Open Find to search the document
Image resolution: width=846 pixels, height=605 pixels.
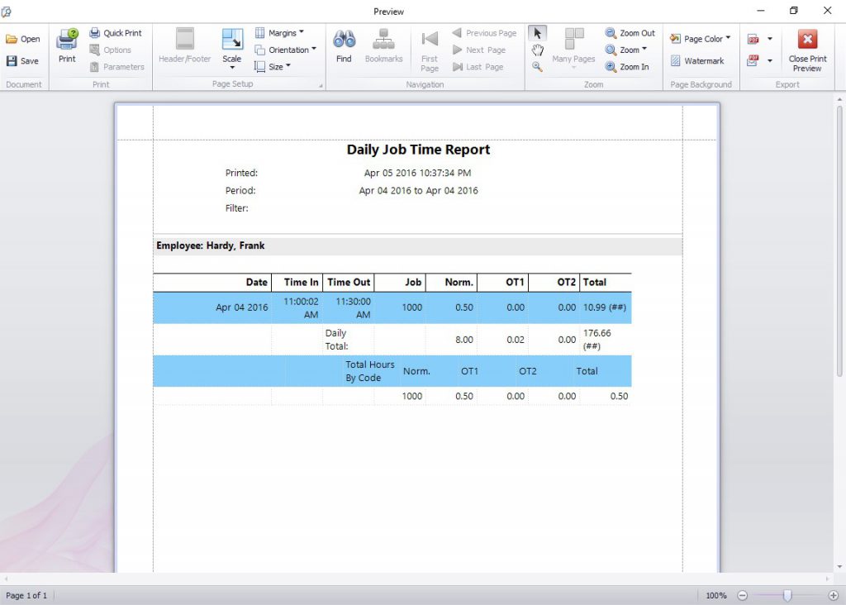pyautogui.click(x=344, y=47)
